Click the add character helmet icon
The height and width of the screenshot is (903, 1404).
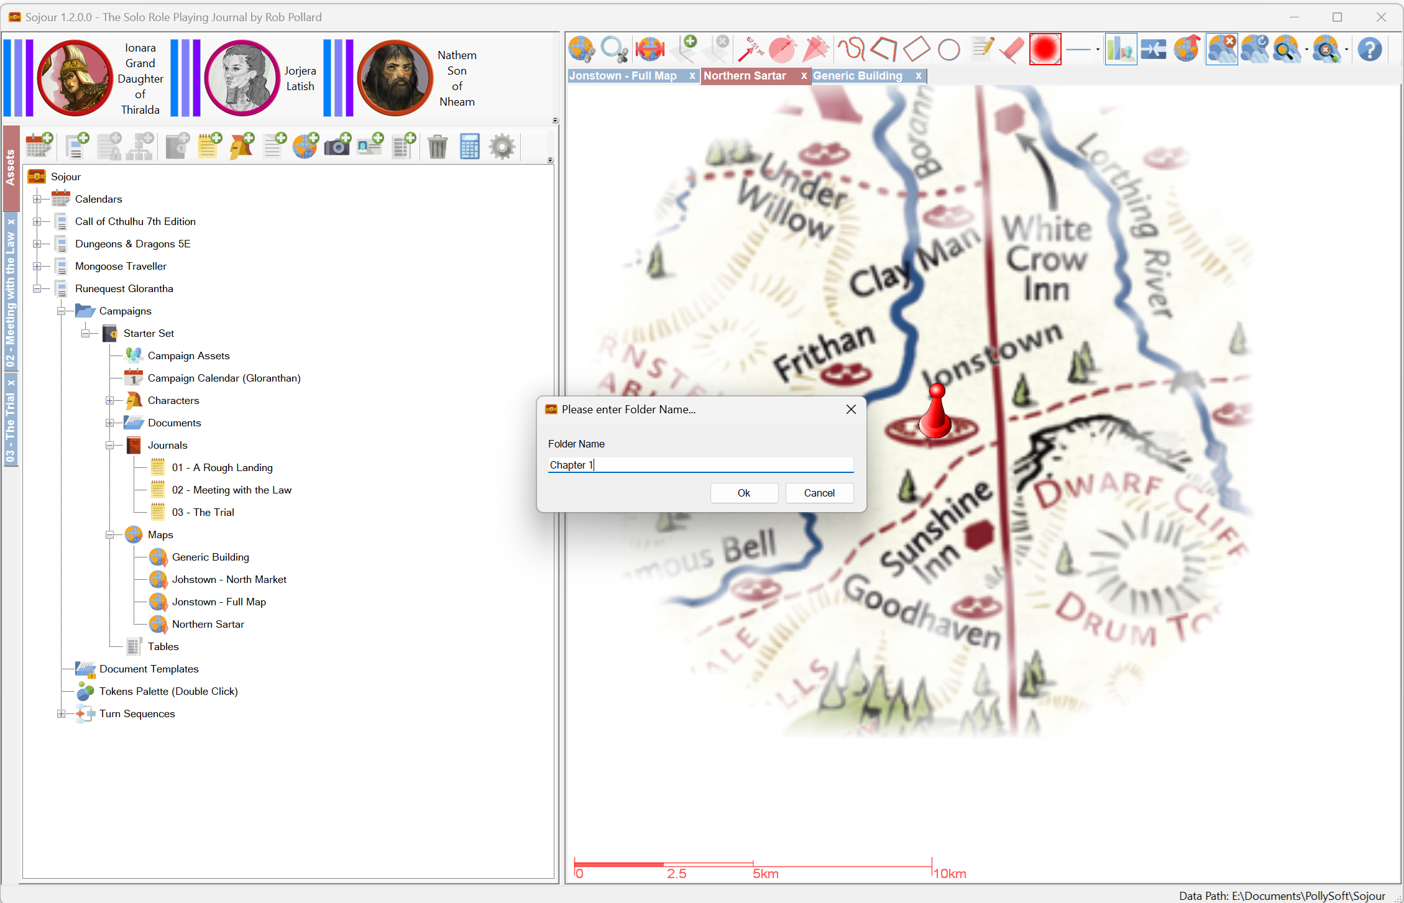(242, 147)
